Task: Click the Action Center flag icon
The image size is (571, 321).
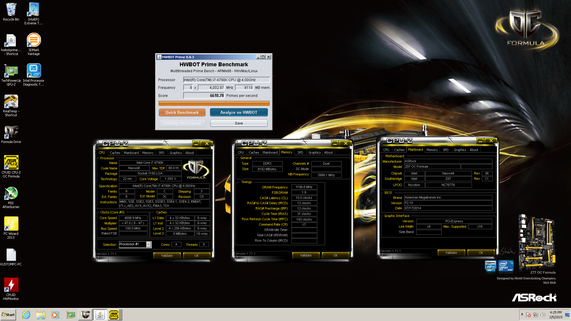Action: pyautogui.click(x=528, y=315)
